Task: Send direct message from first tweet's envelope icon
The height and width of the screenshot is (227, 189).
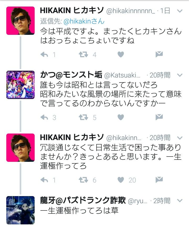Action: point(159,54)
